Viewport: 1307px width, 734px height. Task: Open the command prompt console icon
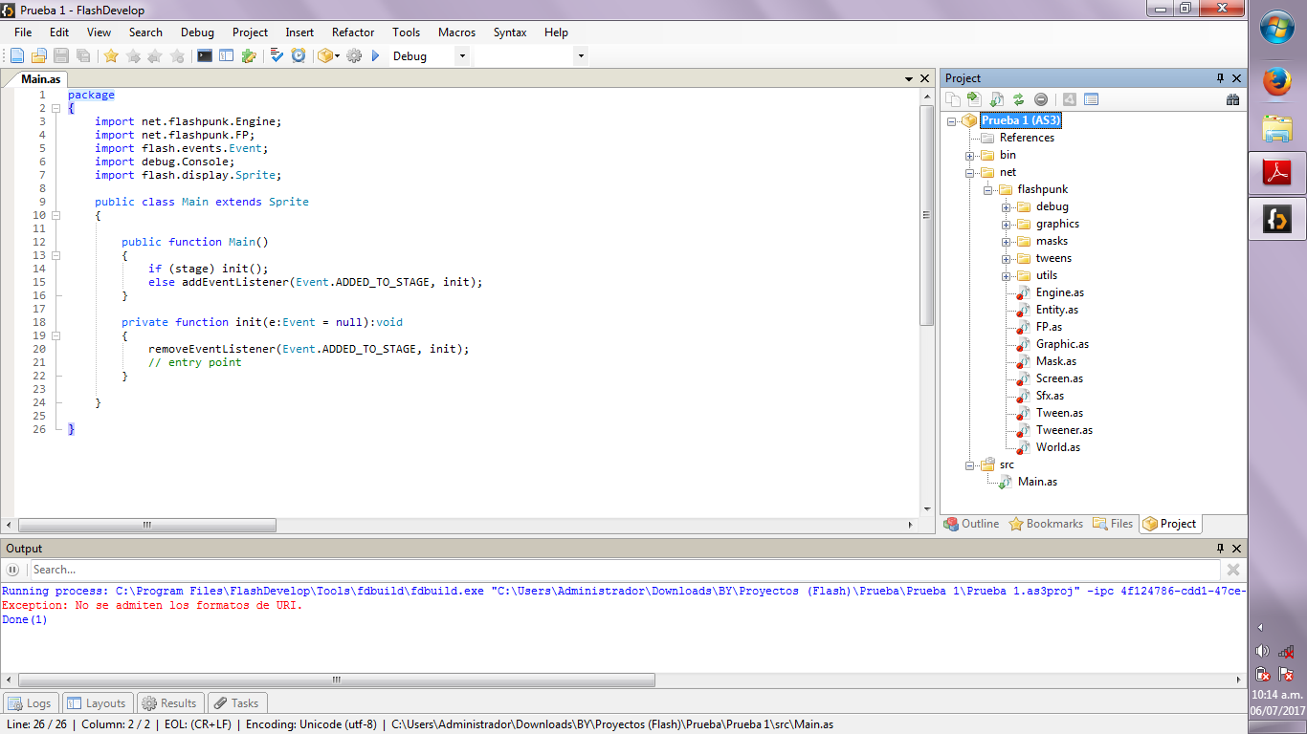(x=205, y=56)
